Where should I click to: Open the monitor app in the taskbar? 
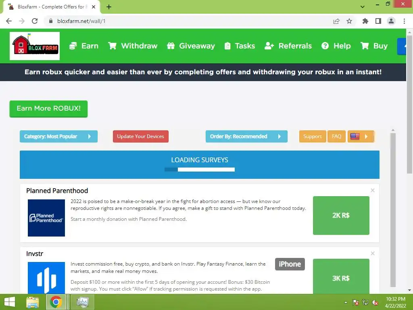[x=83, y=302]
